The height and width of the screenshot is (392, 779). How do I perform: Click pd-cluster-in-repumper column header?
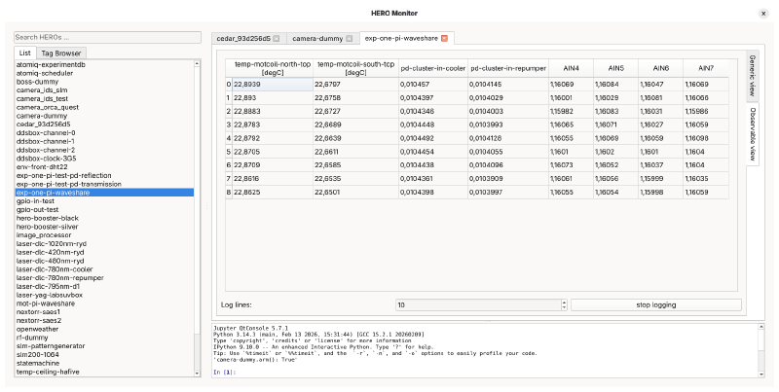pyautogui.click(x=508, y=68)
